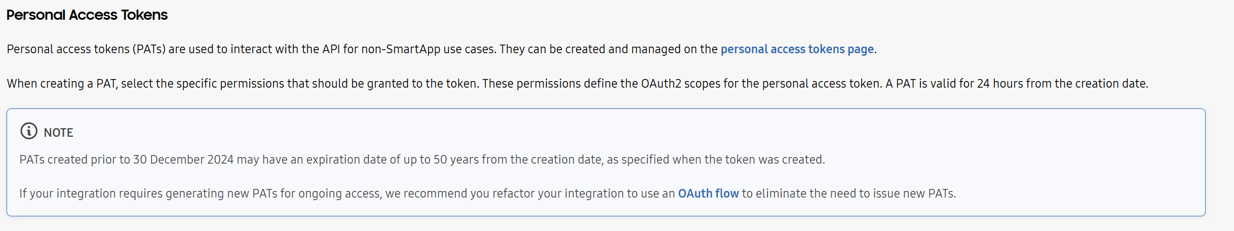Click the note line starting 'PATs created prior'

422,160
